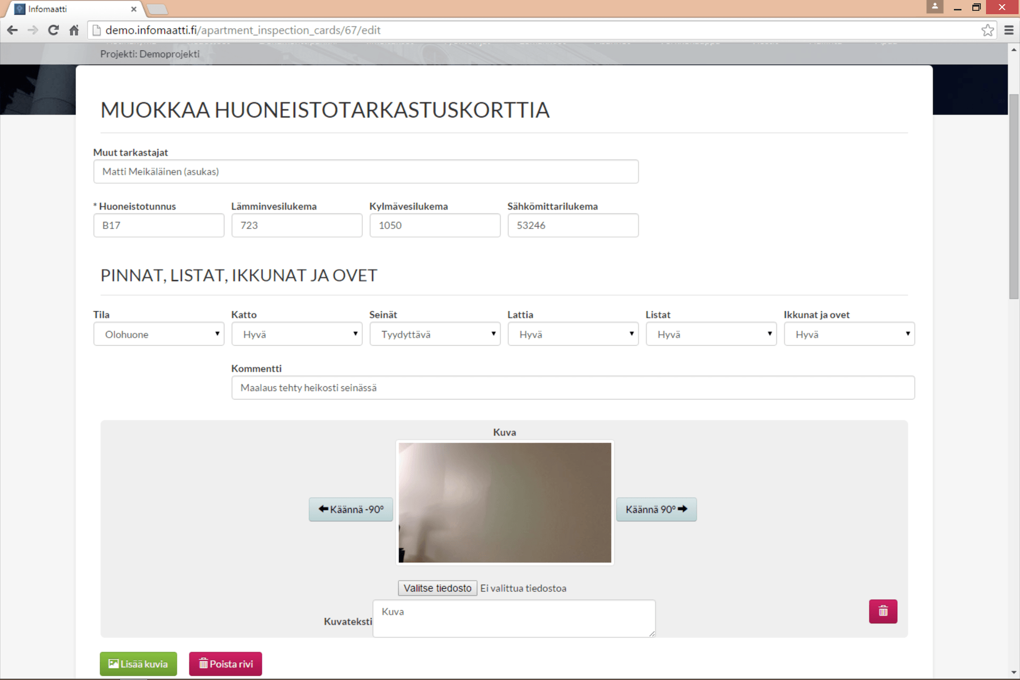Click the browser back arrow
This screenshot has width=1020, height=680.
(x=12, y=30)
